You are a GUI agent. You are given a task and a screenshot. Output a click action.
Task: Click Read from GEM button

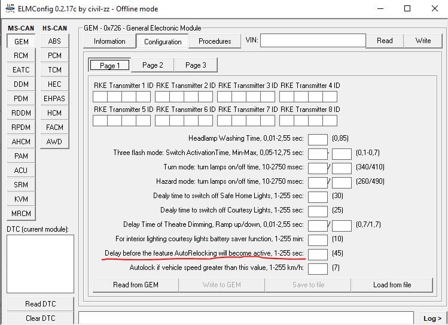[x=136, y=285]
